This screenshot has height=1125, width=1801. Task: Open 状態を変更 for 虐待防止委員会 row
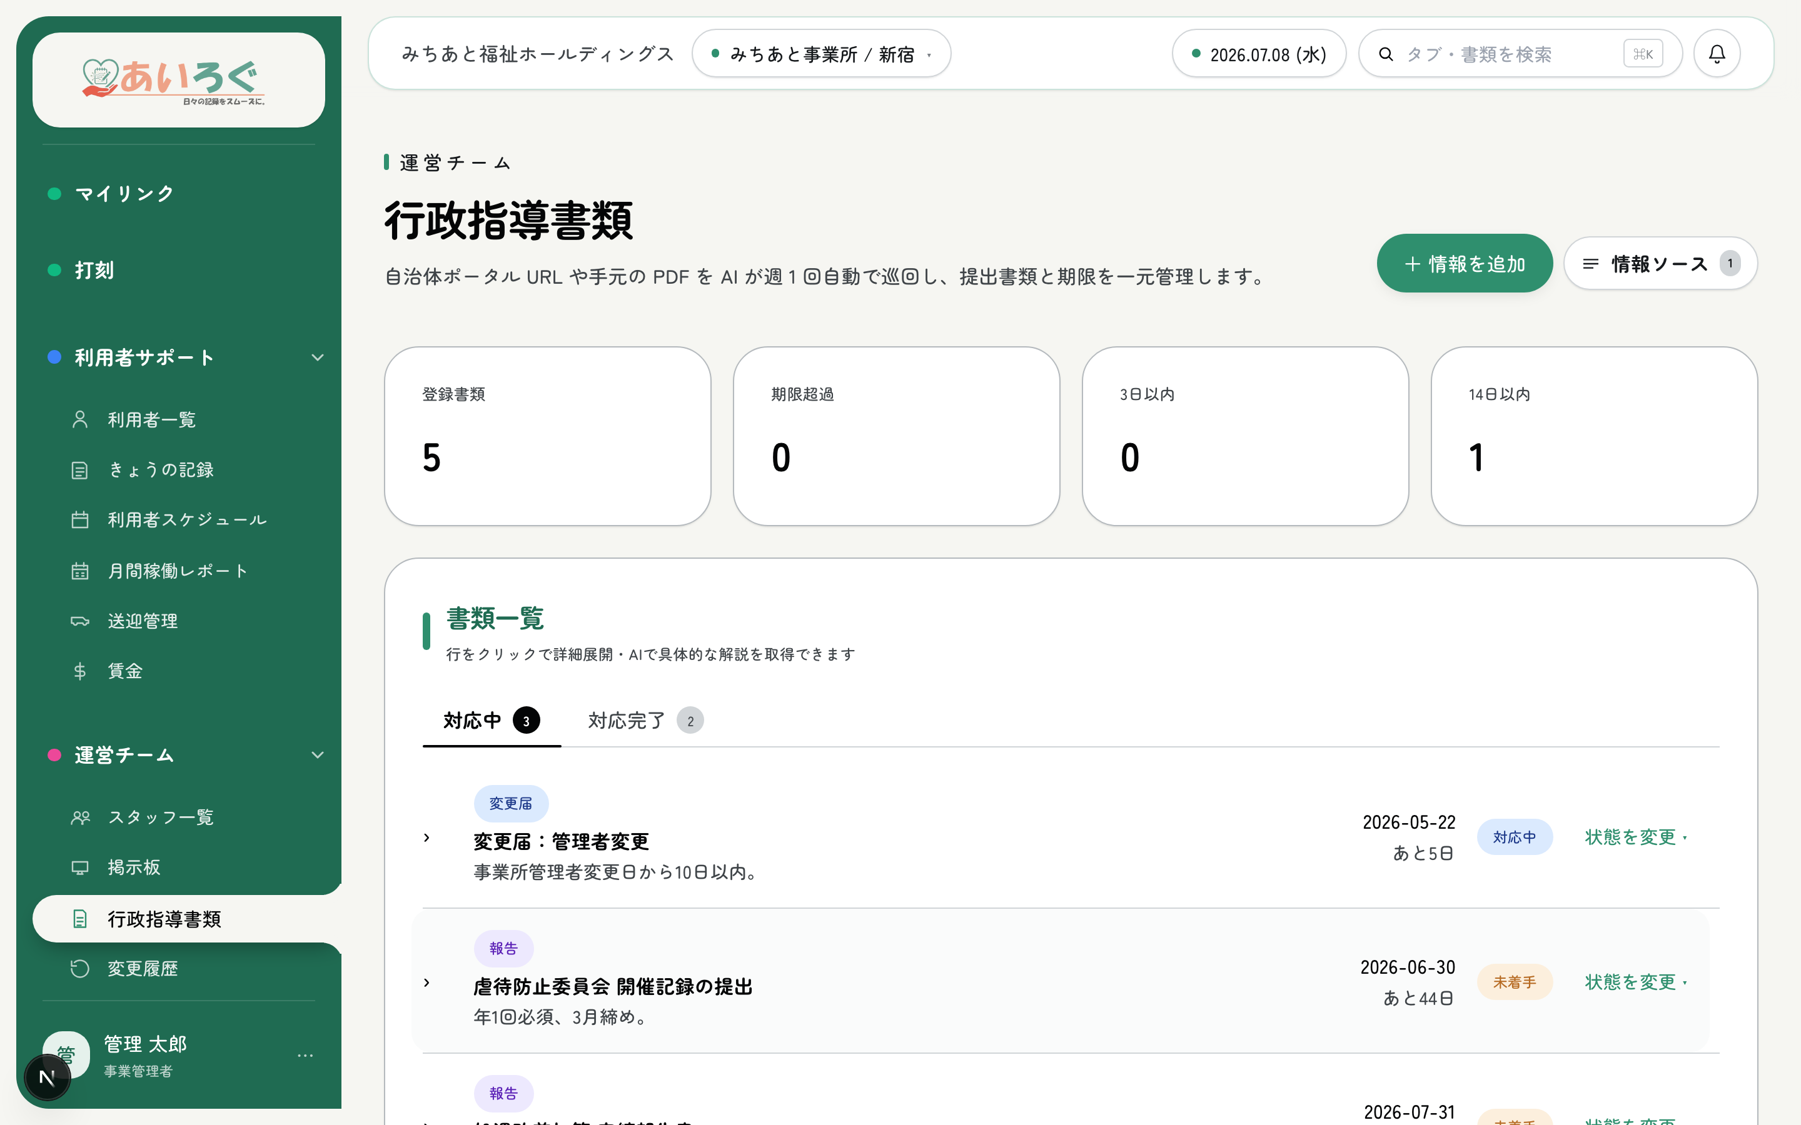(x=1636, y=982)
